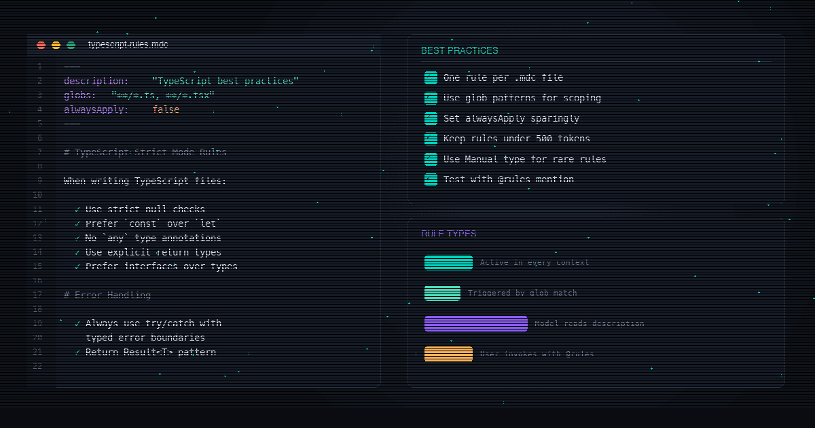Click the "TypeScript best practices" string value

[225, 81]
